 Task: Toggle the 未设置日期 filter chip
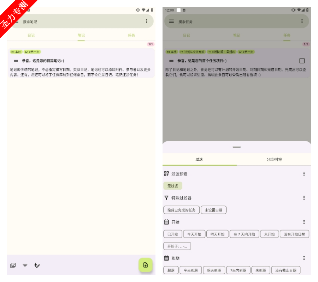(213, 210)
